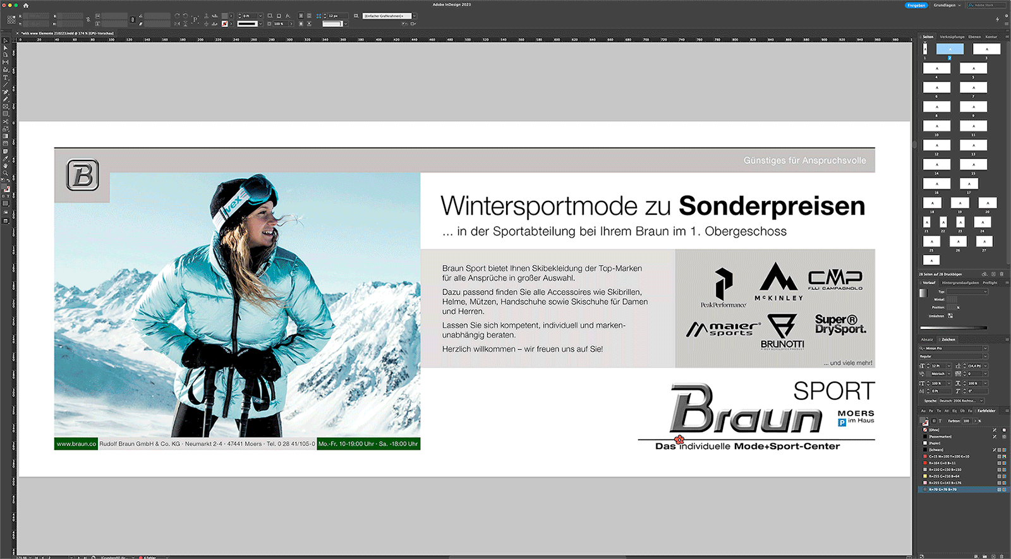This screenshot has width=1011, height=559.
Task: Switch to the Absatz tab
Action: pyautogui.click(x=927, y=340)
